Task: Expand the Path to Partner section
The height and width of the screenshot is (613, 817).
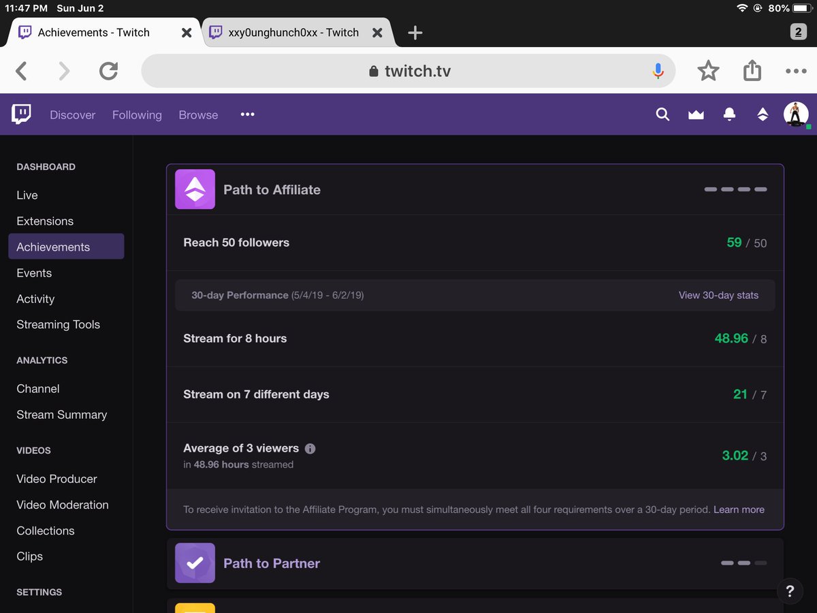Action: [475, 563]
